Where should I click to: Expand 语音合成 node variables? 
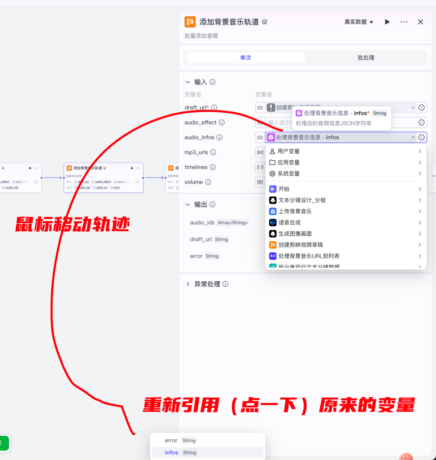pyautogui.click(x=346, y=223)
